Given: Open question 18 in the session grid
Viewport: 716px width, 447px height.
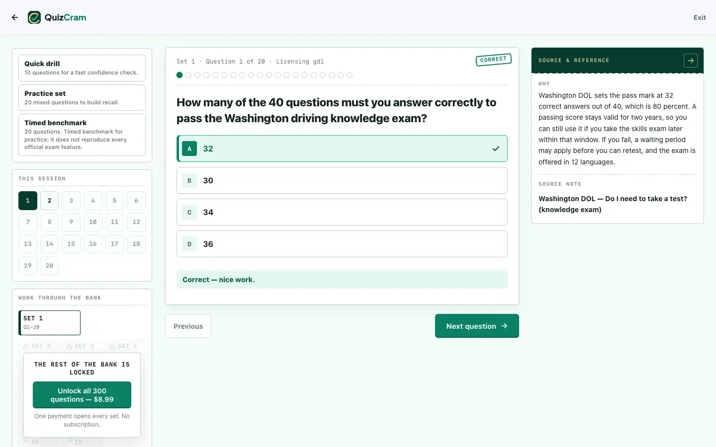Looking at the screenshot, I should (x=136, y=244).
